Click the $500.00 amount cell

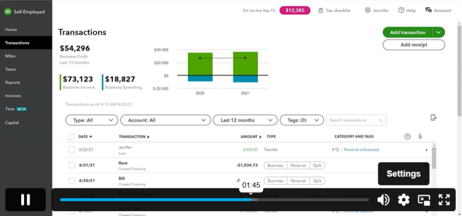(250, 149)
